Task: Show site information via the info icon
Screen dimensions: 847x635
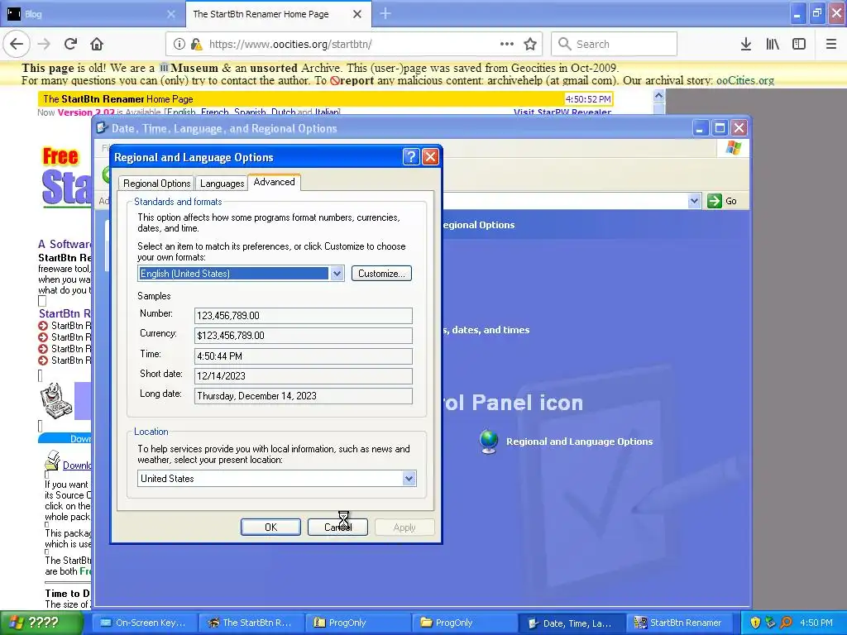Action: (179, 44)
